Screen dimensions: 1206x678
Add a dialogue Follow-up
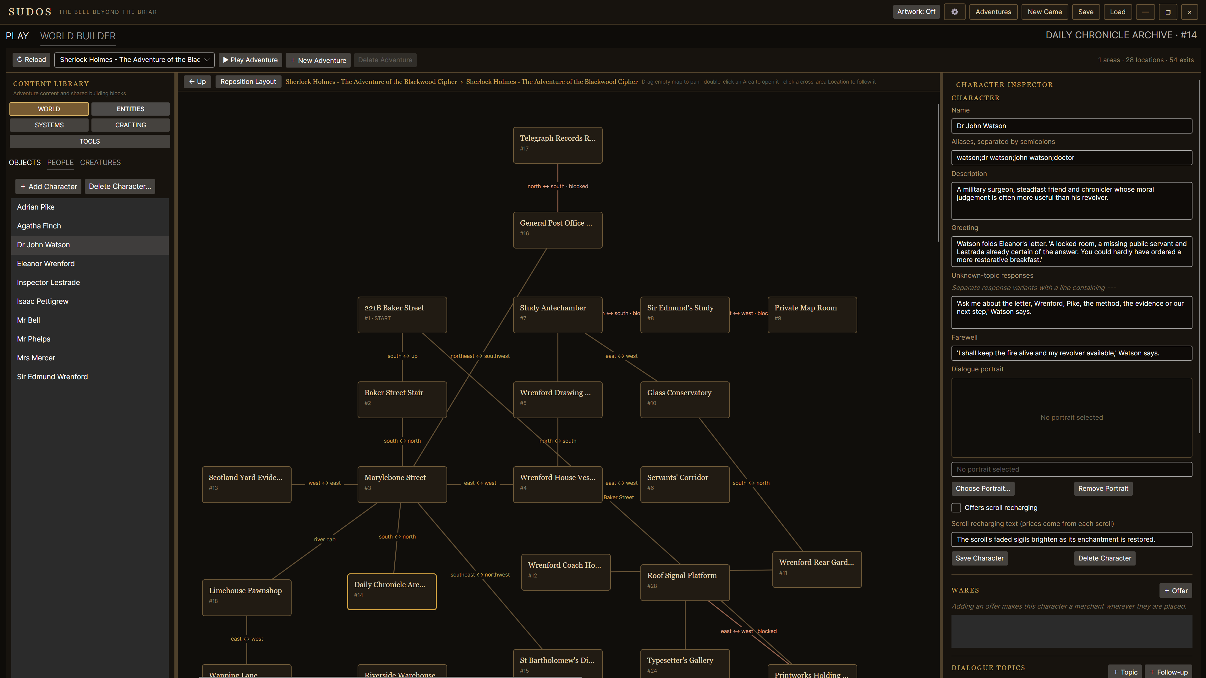click(x=1169, y=672)
